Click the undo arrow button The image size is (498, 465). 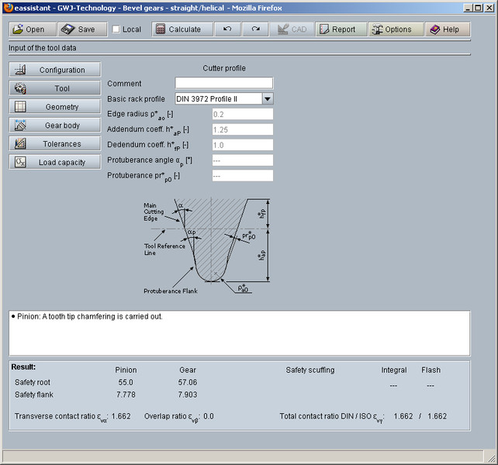pos(227,29)
